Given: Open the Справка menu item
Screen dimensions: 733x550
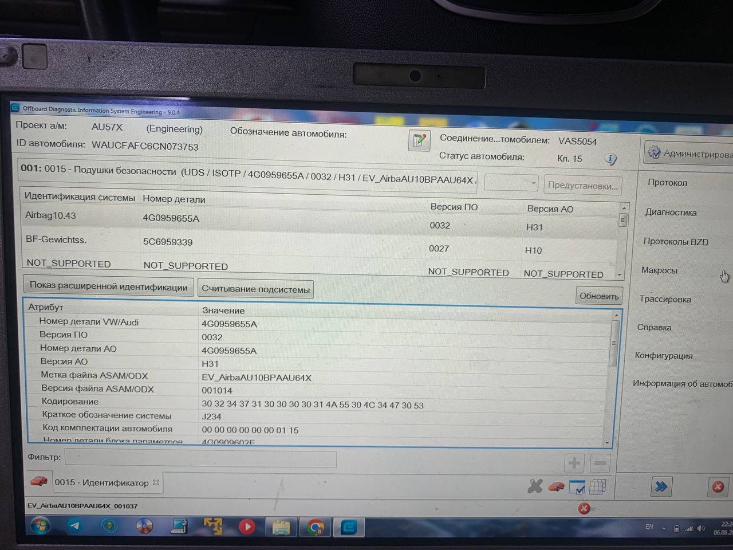Looking at the screenshot, I should click(x=655, y=327).
